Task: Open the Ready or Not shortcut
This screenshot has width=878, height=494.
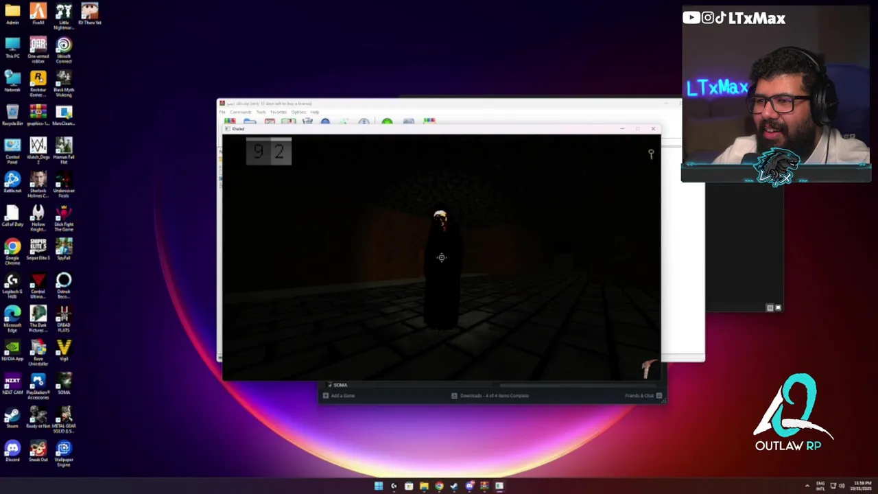Action: (x=38, y=417)
